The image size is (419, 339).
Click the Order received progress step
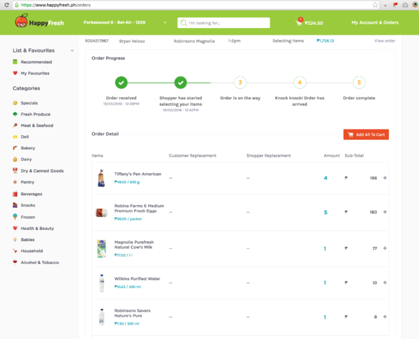click(x=121, y=82)
